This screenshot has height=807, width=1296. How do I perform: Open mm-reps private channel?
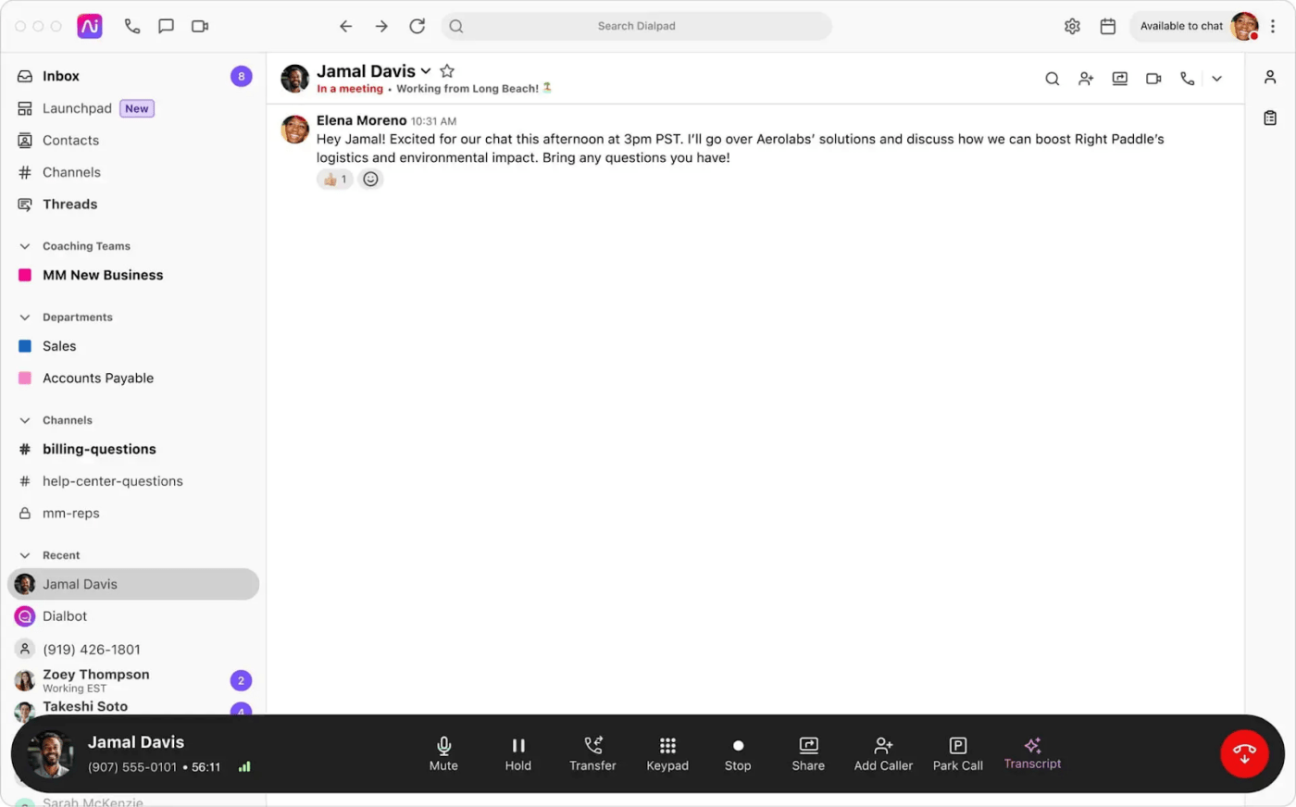[x=133, y=513]
